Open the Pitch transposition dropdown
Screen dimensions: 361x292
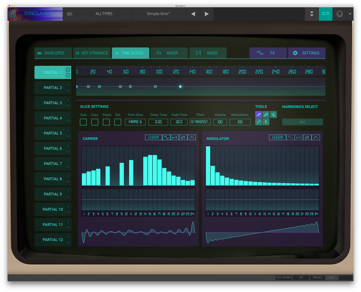tap(200, 122)
